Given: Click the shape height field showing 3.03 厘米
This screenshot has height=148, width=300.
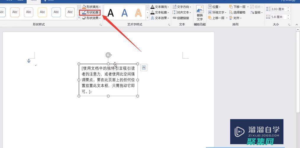Looking at the screenshot, I should pyautogui.click(x=279, y=9).
